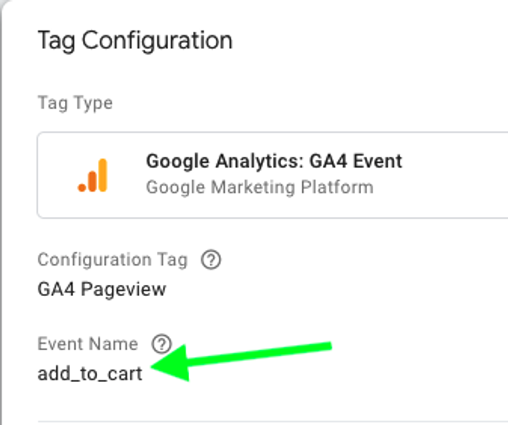Click the orange dot in Analytics logo

coord(82,188)
